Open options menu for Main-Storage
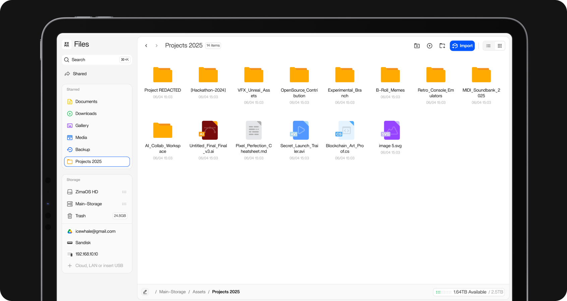This screenshot has width=567, height=301. point(124,204)
